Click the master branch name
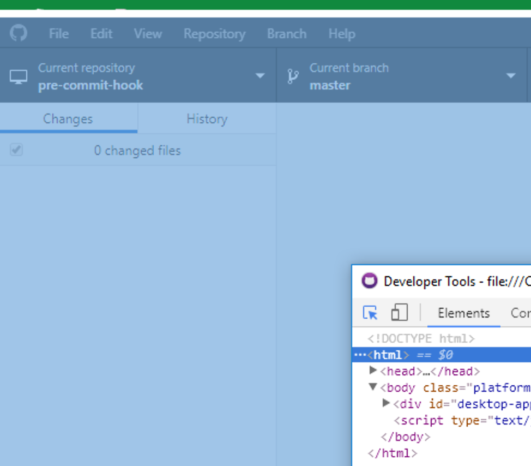Image resolution: width=531 pixels, height=466 pixels. point(330,85)
